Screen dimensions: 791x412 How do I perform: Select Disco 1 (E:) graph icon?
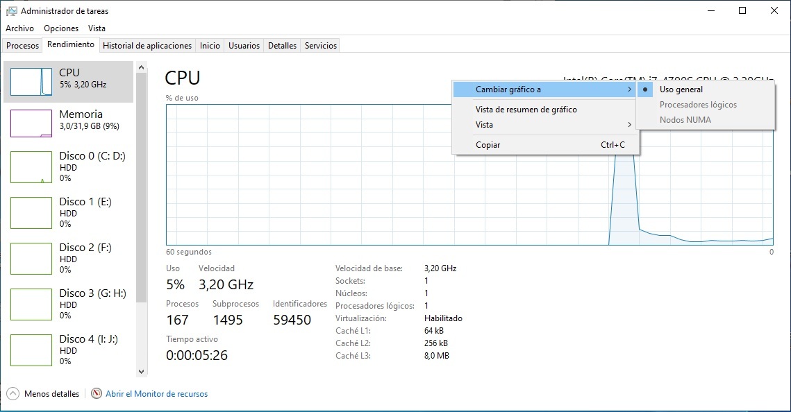pos(31,213)
